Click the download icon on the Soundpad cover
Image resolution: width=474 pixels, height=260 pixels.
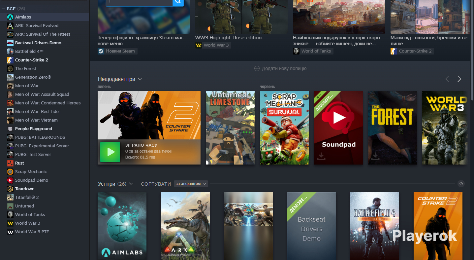(321, 156)
